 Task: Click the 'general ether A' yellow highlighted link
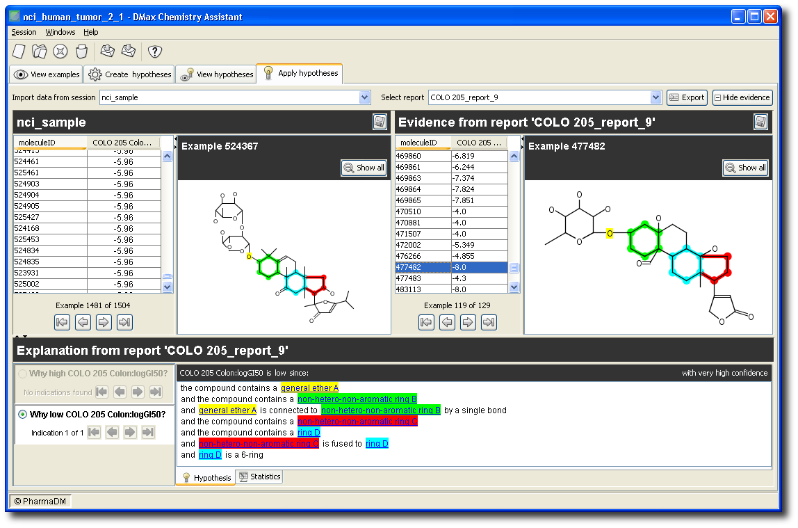(309, 388)
